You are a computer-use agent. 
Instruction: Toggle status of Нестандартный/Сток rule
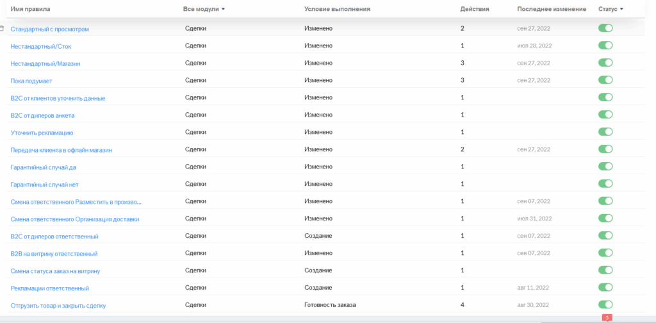[x=605, y=46]
